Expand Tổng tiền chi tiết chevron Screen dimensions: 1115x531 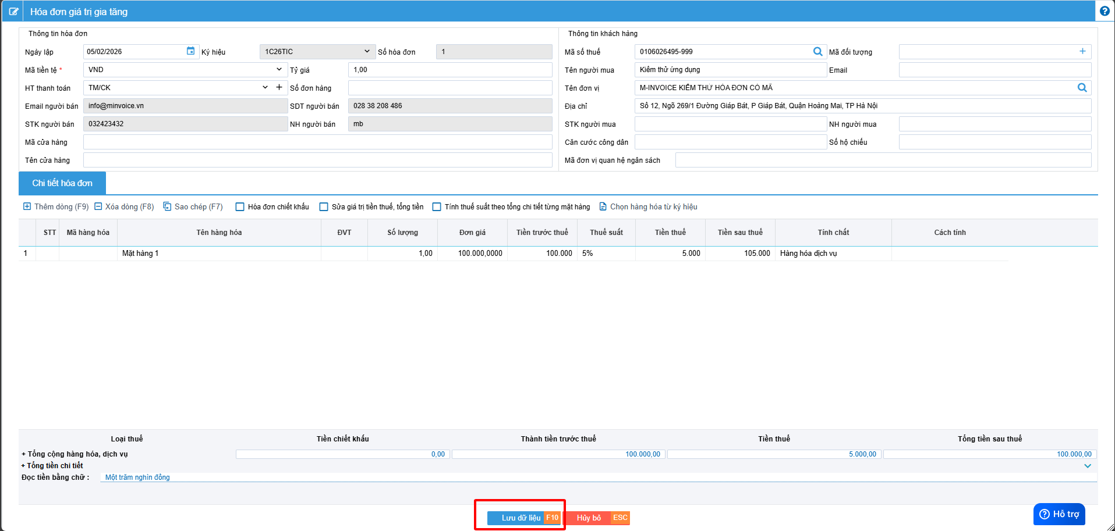pos(1087,466)
